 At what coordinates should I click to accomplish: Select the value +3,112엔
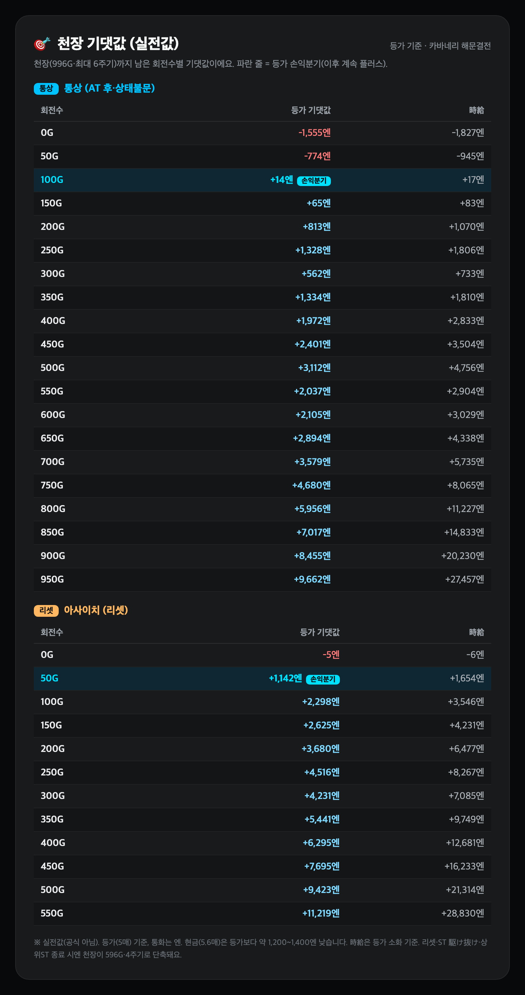pos(314,368)
